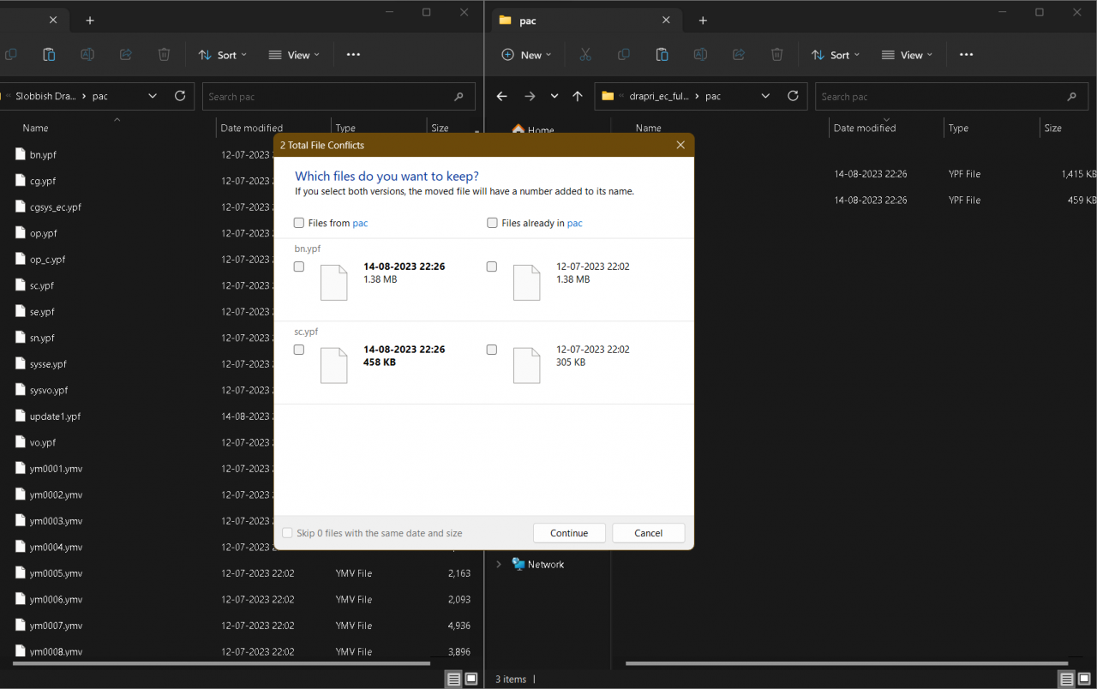
Task: Click the Paste icon in right window toolbar
Action: coord(662,55)
